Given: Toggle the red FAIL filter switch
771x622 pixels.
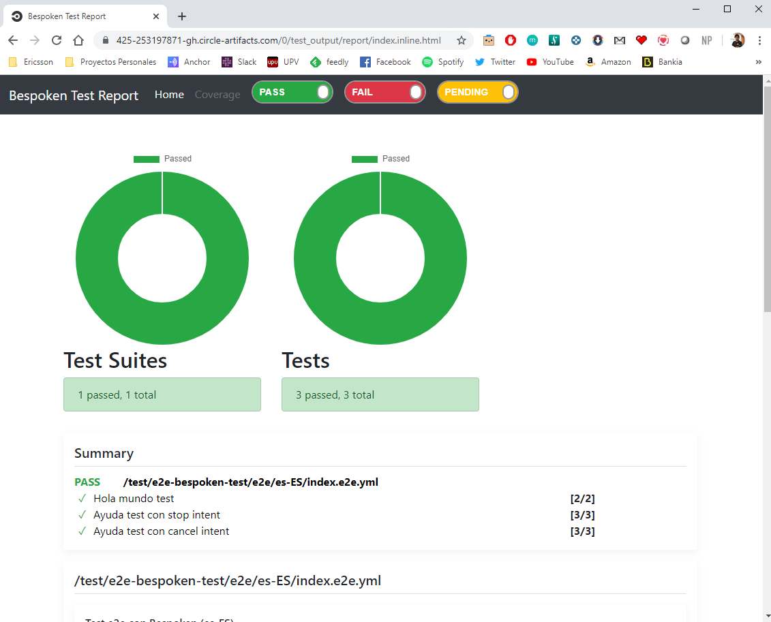Looking at the screenshot, I should coord(385,92).
